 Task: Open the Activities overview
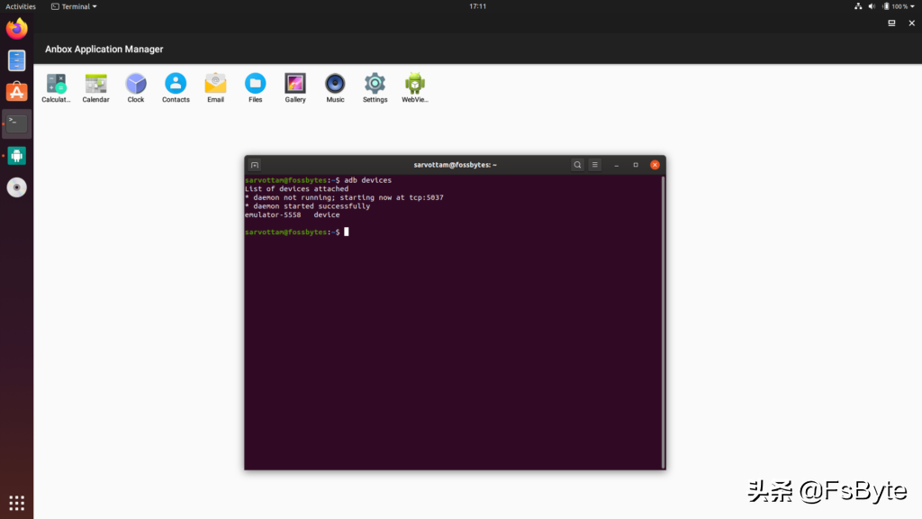pyautogui.click(x=20, y=6)
